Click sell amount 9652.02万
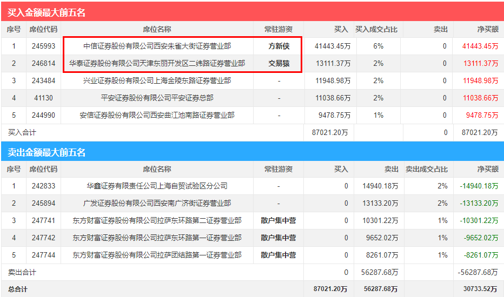This screenshot has height=297, width=504. [x=382, y=238]
